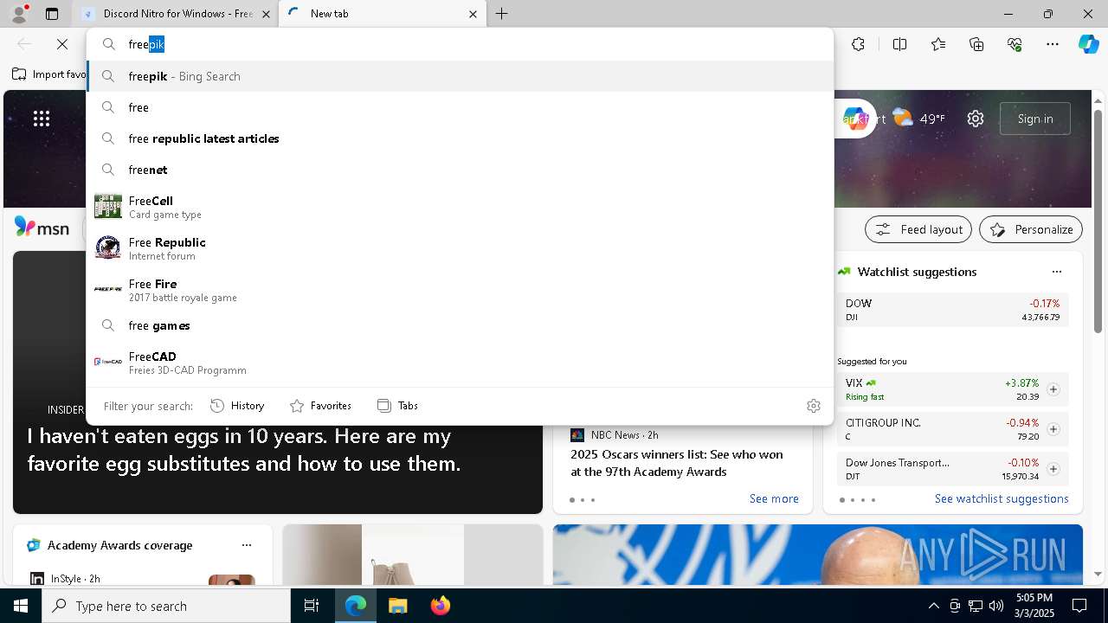
Task: Pick the 'freenet' suggestion
Action: tap(460, 170)
